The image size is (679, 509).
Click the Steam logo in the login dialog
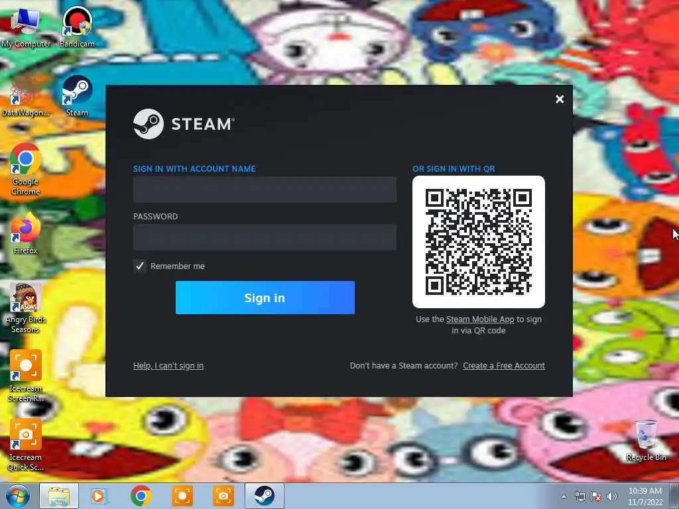(149, 124)
